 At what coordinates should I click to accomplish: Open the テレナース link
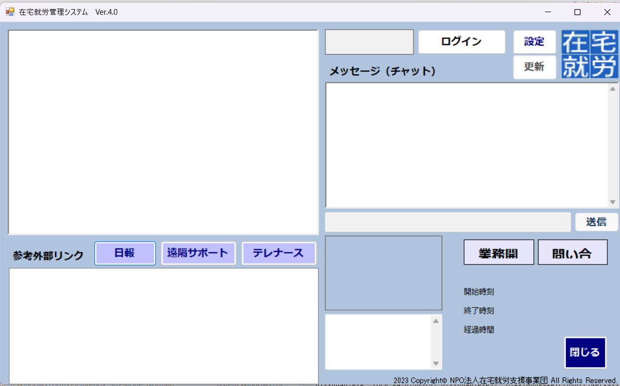279,253
